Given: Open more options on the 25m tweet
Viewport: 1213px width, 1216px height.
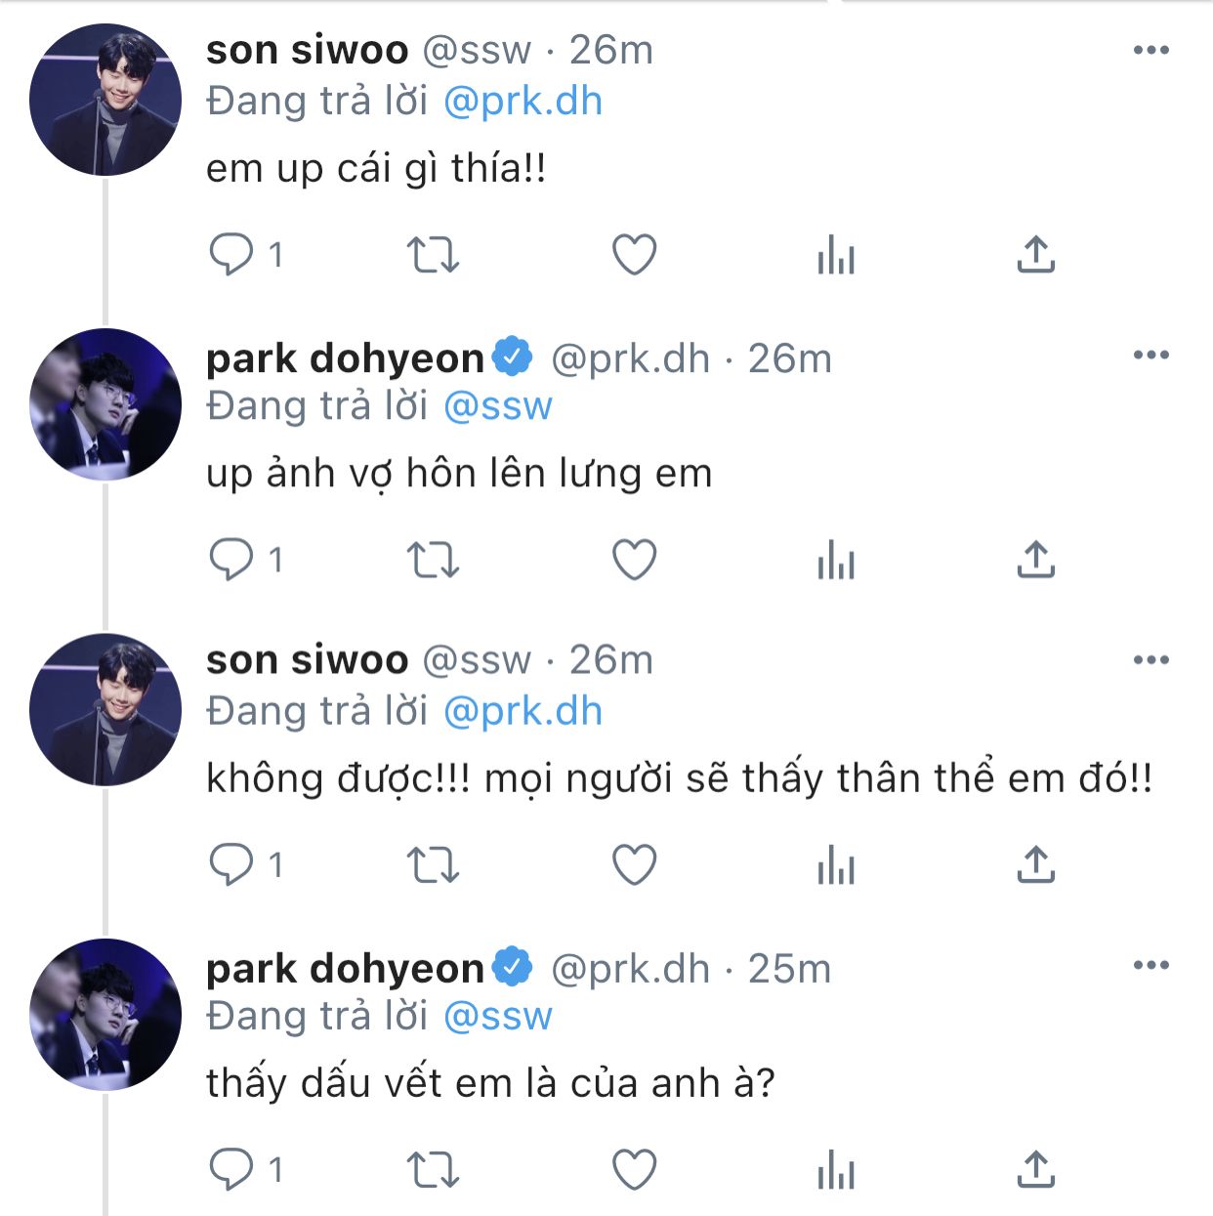Looking at the screenshot, I should tap(1150, 965).
